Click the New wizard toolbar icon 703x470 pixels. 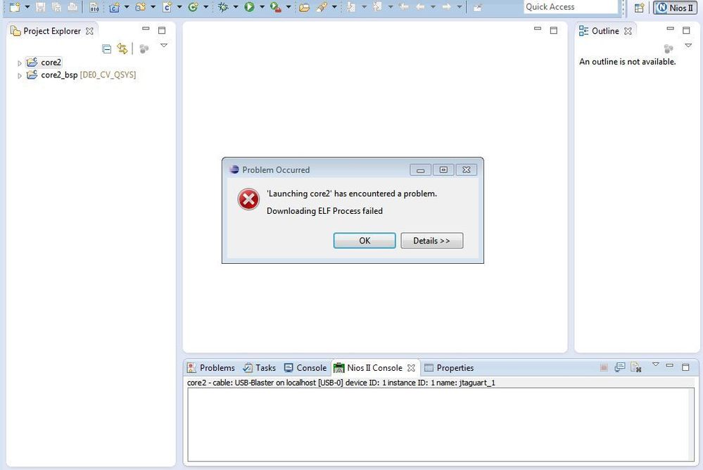coord(15,7)
